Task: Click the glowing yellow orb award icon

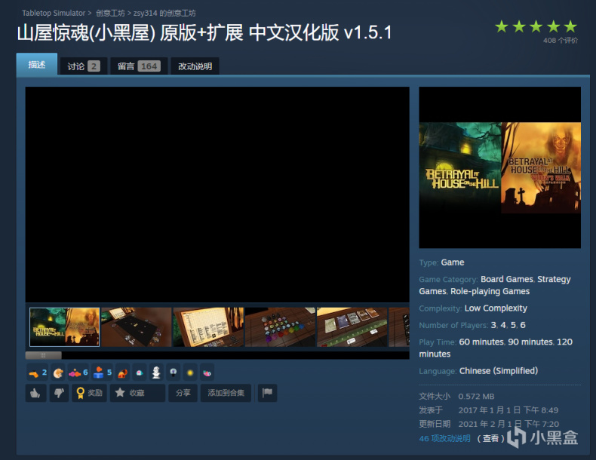Action: [x=190, y=373]
